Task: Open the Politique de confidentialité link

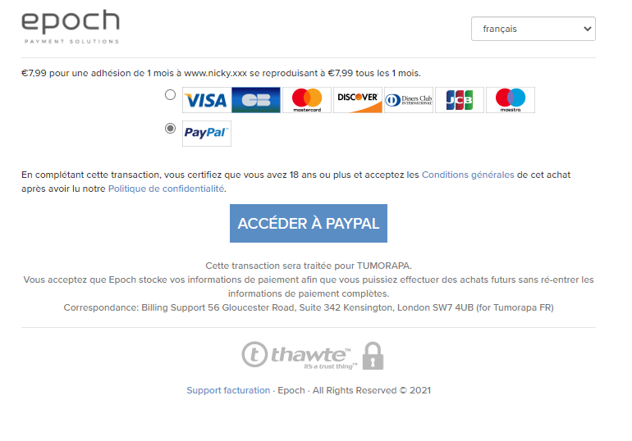Action: pyautogui.click(x=166, y=189)
